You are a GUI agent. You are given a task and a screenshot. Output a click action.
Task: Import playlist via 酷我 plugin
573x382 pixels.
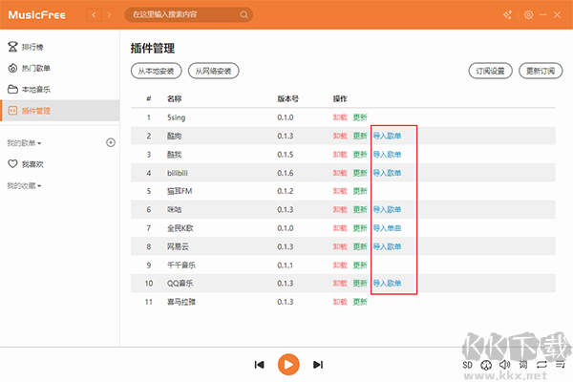387,155
